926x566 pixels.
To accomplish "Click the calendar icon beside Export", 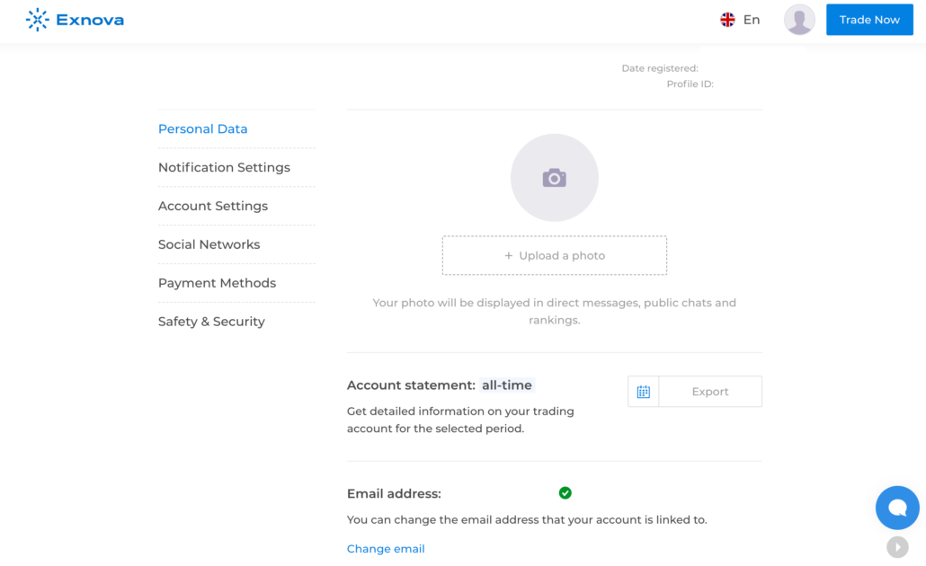I will click(643, 391).
